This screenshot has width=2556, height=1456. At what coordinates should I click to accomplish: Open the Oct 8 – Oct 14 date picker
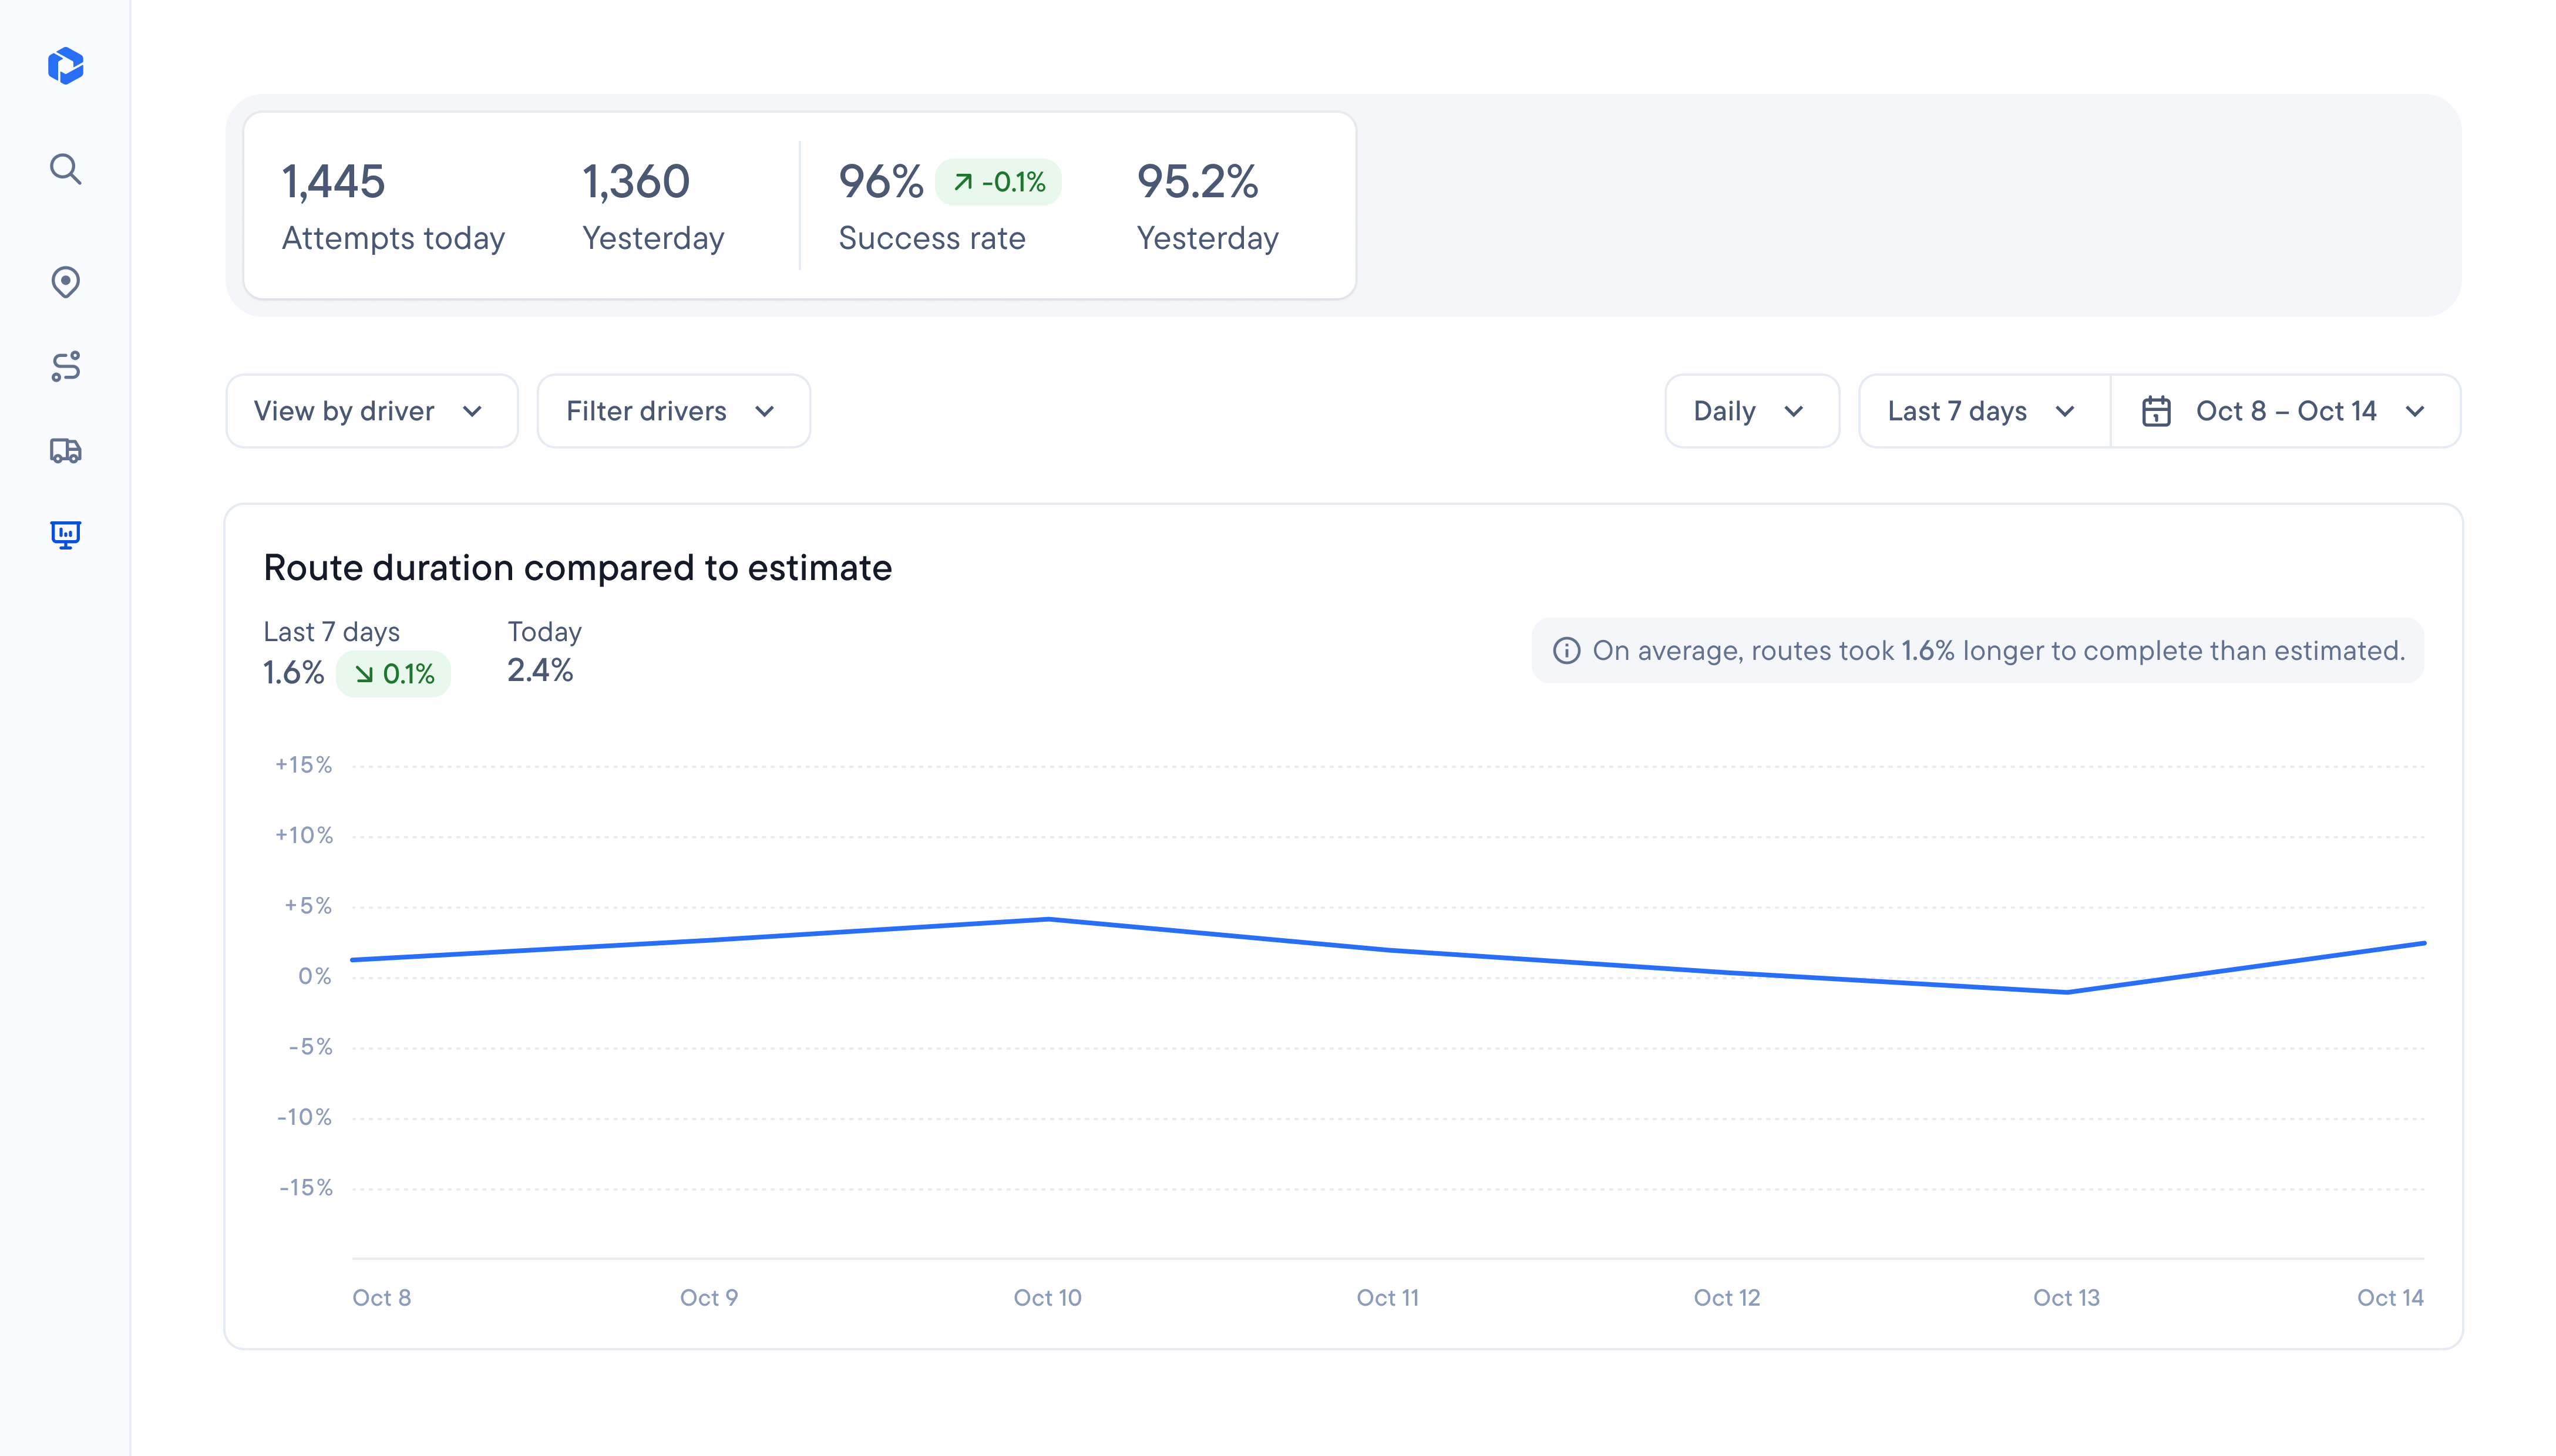click(2286, 411)
